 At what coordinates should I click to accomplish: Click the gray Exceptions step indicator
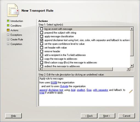8,35
